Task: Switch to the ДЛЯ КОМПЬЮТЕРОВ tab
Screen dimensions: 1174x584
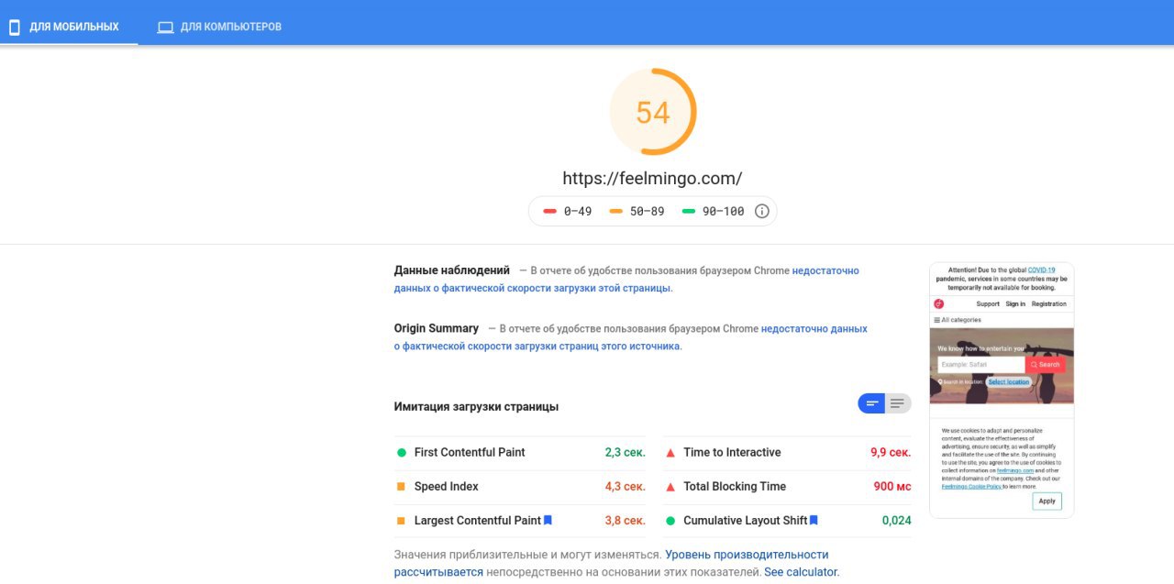Action: (x=219, y=27)
